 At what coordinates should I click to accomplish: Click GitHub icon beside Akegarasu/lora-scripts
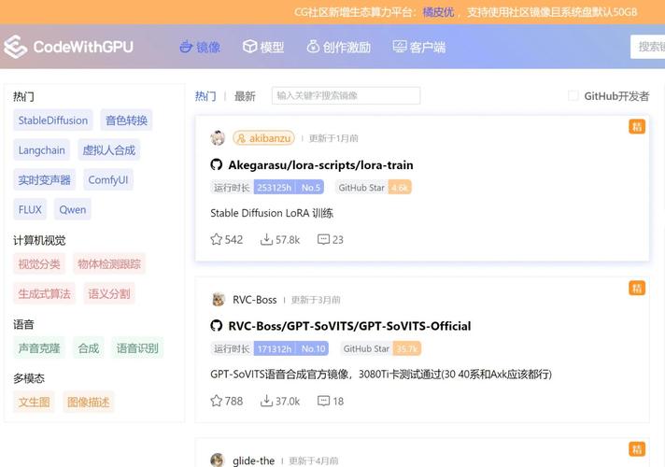[x=217, y=164]
